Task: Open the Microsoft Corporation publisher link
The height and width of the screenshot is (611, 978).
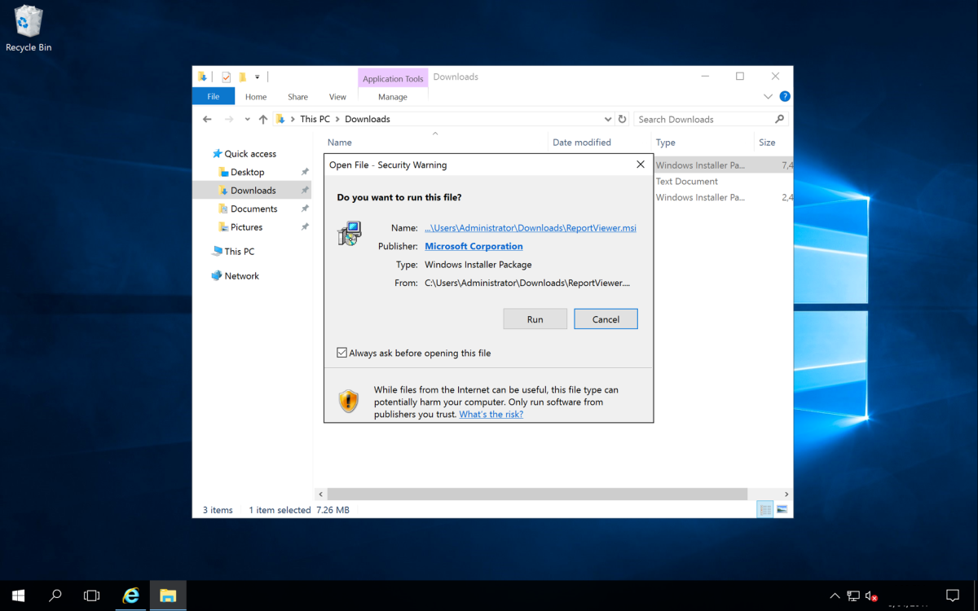Action: tap(473, 245)
